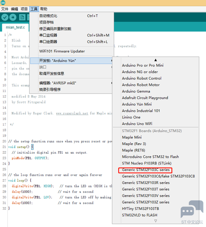Viewport: 206px width, 227px height.
Task: Select HYTiny STM32F103TB board
Action: [155, 209]
